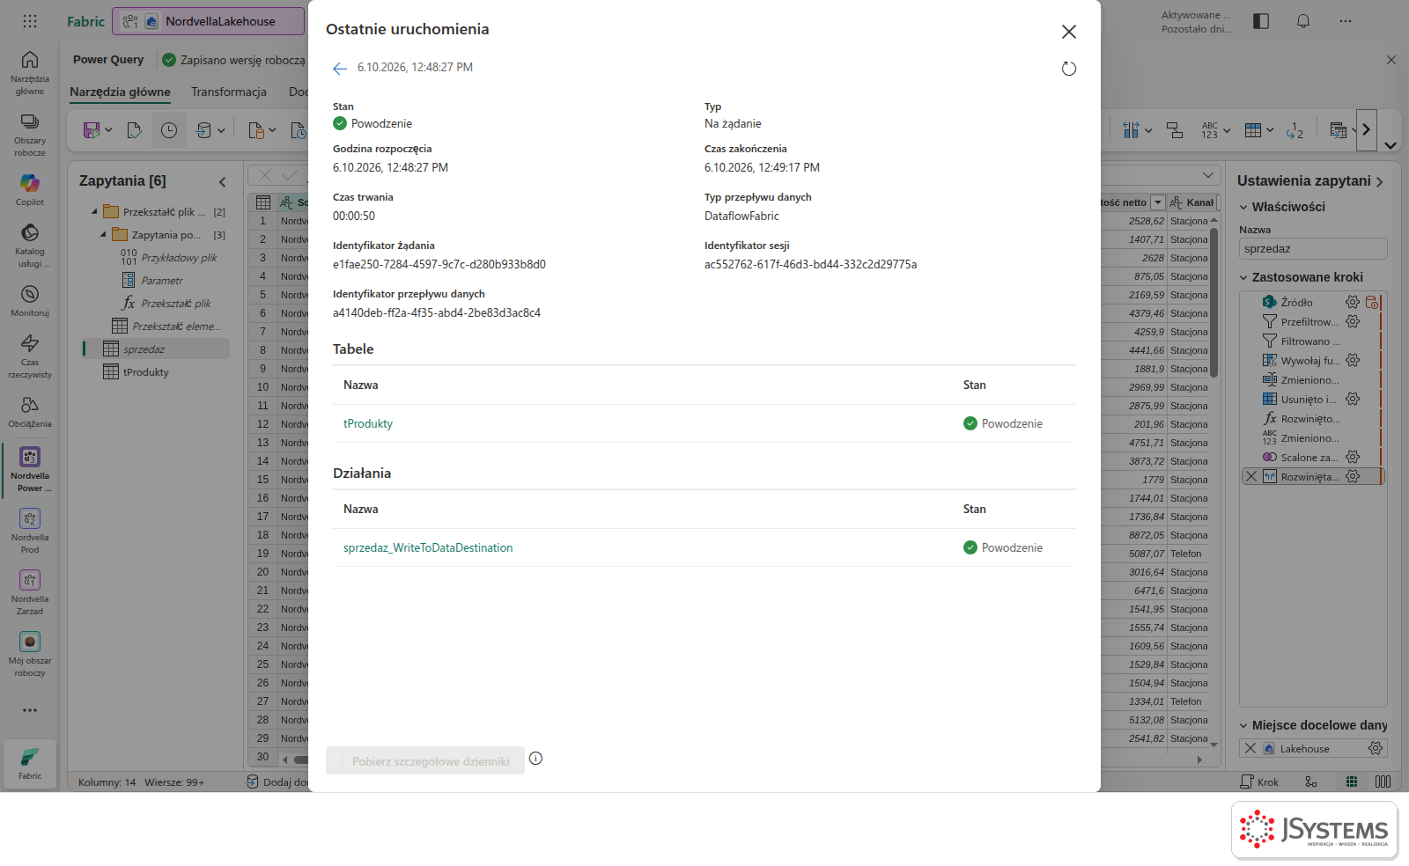Open the sprzedaz_WriteToDataDestination activity link
Image resolution: width=1409 pixels, height=866 pixels.
point(428,547)
